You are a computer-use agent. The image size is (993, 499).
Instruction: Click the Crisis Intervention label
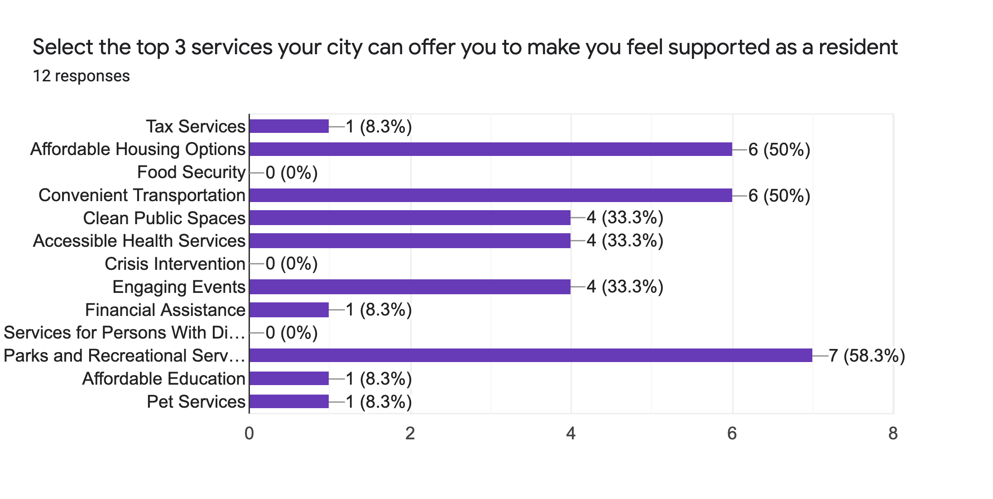point(175,264)
